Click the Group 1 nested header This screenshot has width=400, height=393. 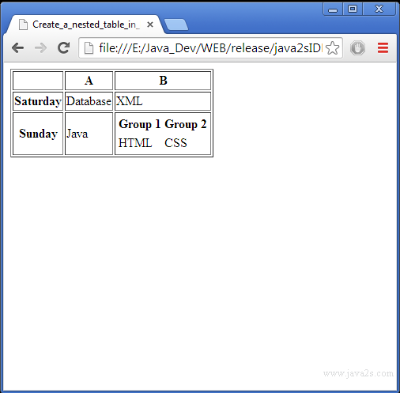[140, 124]
